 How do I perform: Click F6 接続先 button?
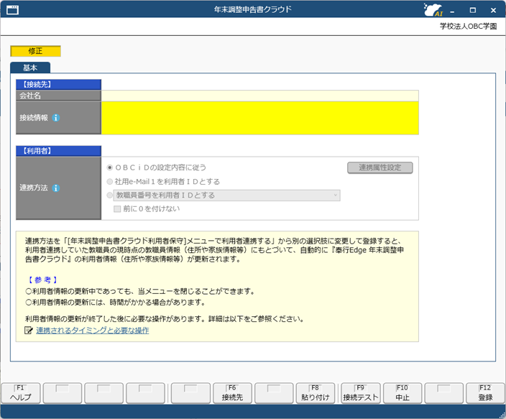[x=232, y=393]
